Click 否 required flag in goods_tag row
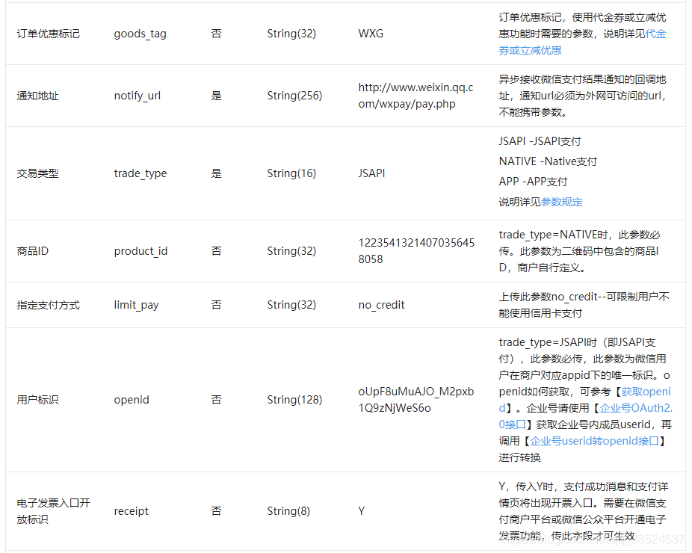 point(216,34)
